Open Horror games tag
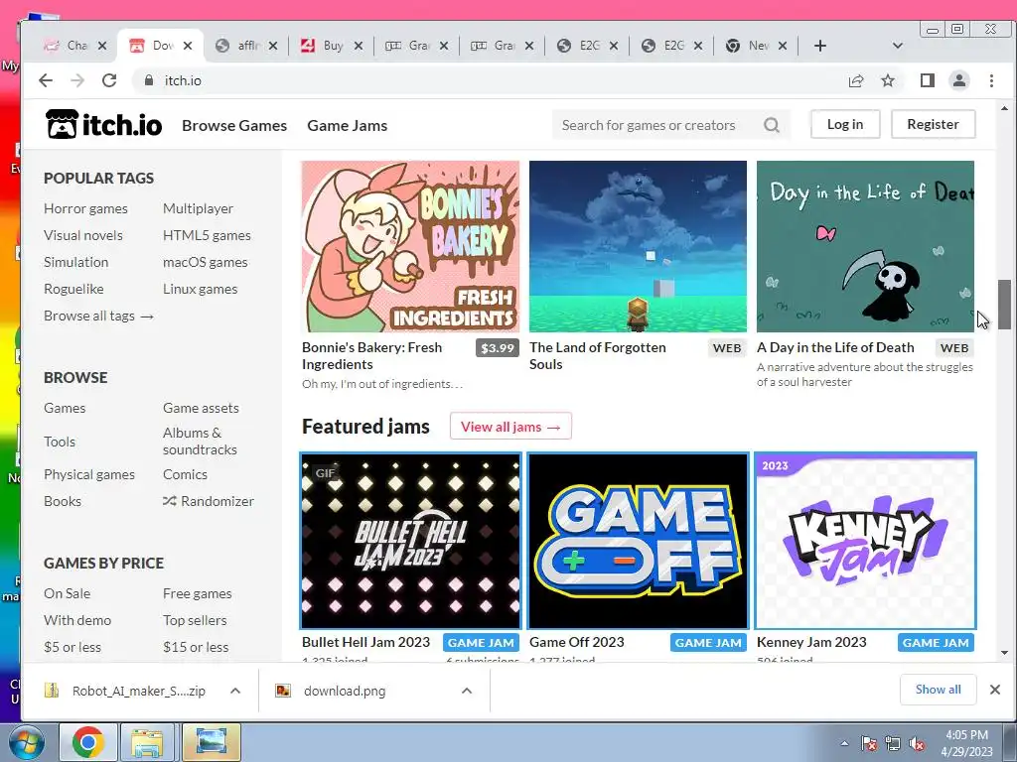 85,208
